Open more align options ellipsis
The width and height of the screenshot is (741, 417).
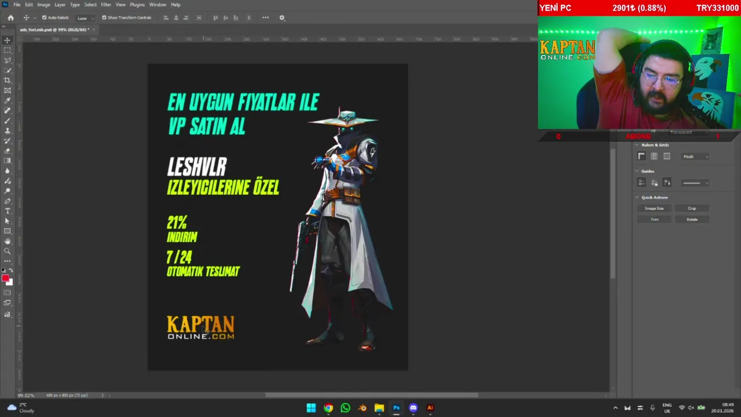pos(265,17)
